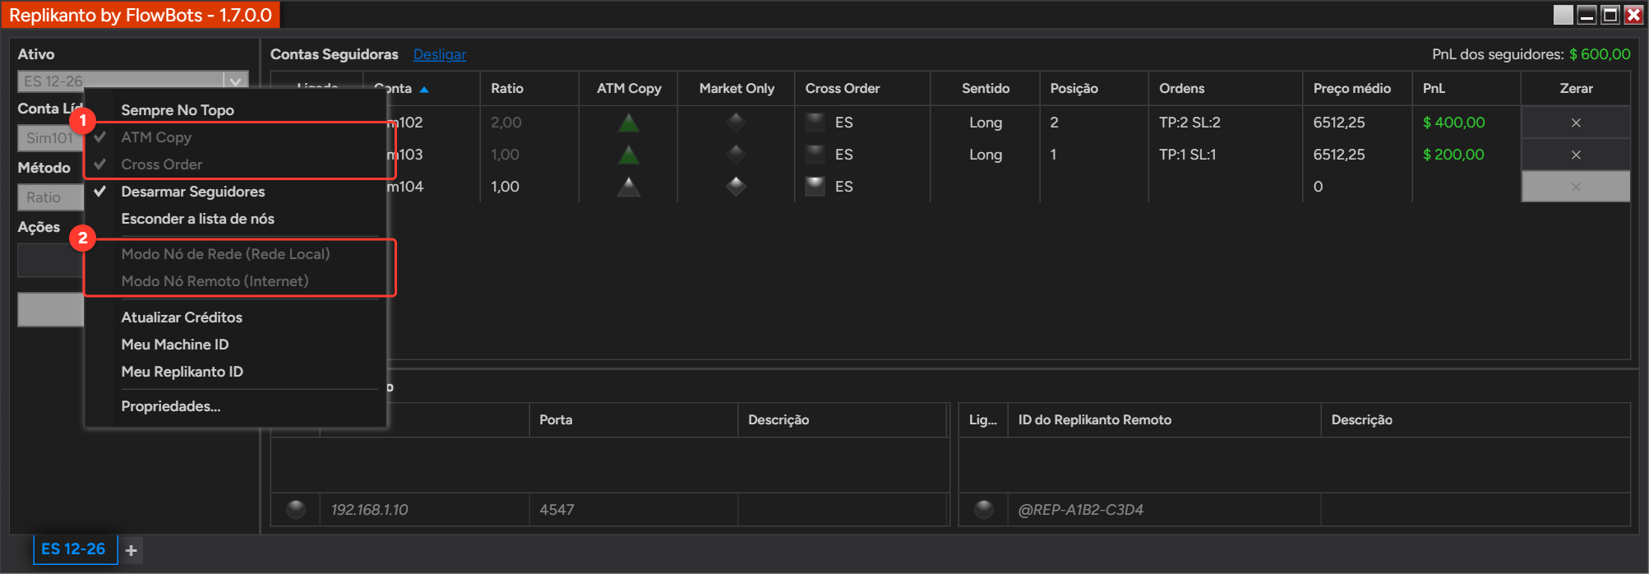The image size is (1649, 574).
Task: Click the Cross Order column header
Action: pos(862,89)
